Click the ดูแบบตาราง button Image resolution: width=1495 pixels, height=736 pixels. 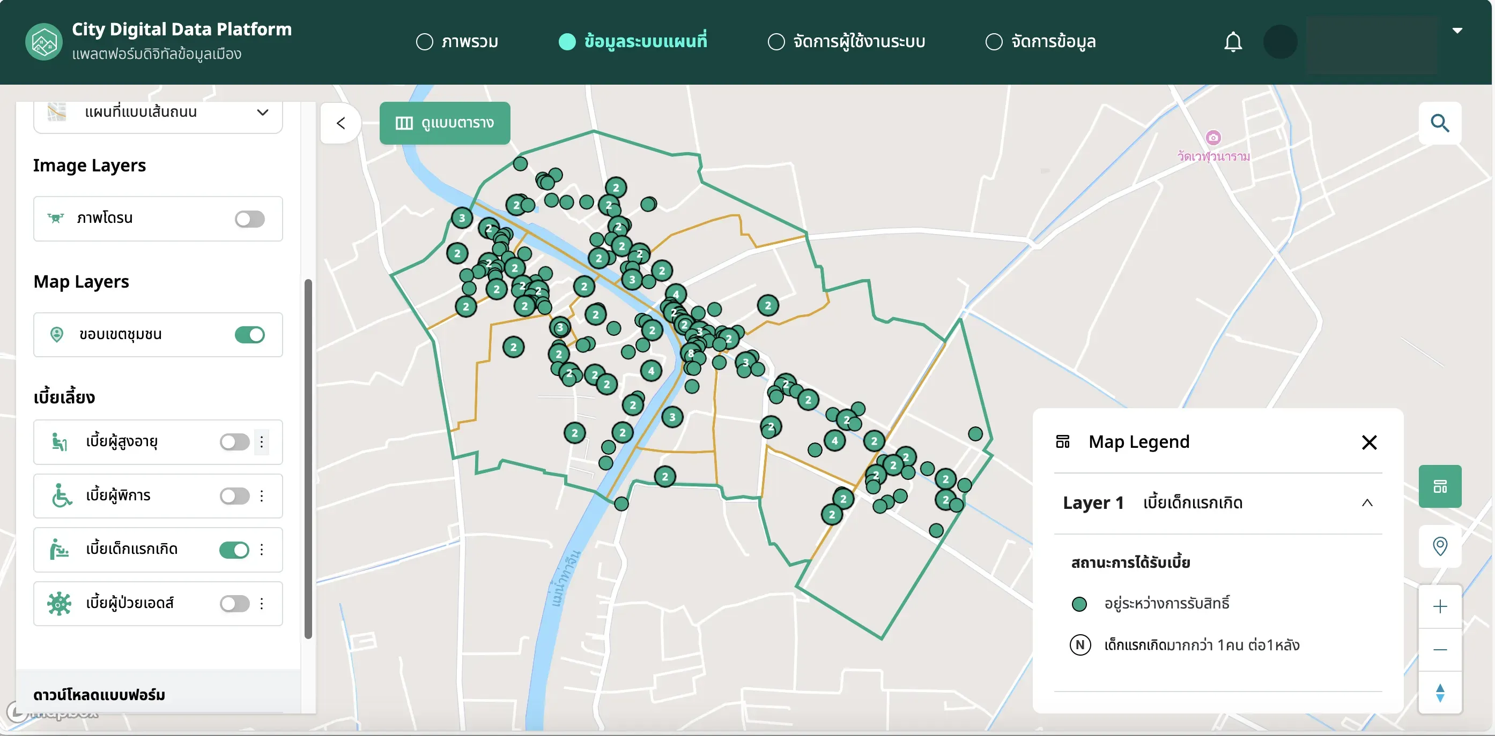tap(445, 123)
